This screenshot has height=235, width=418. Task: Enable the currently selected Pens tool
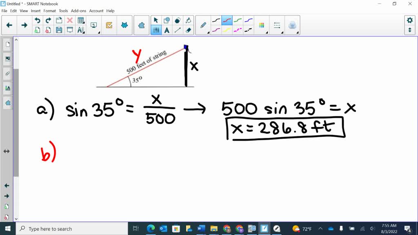pos(156,30)
